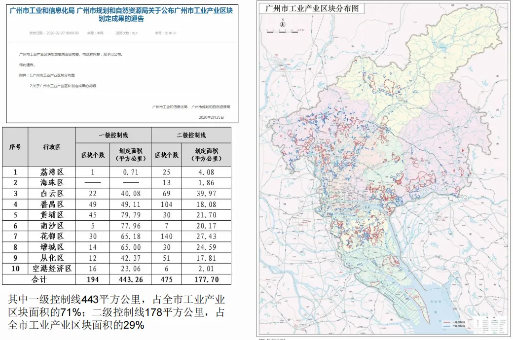This screenshot has width=513, height=340.
Task: Click 番禺区 second-level block count 104
Action: coord(167,204)
